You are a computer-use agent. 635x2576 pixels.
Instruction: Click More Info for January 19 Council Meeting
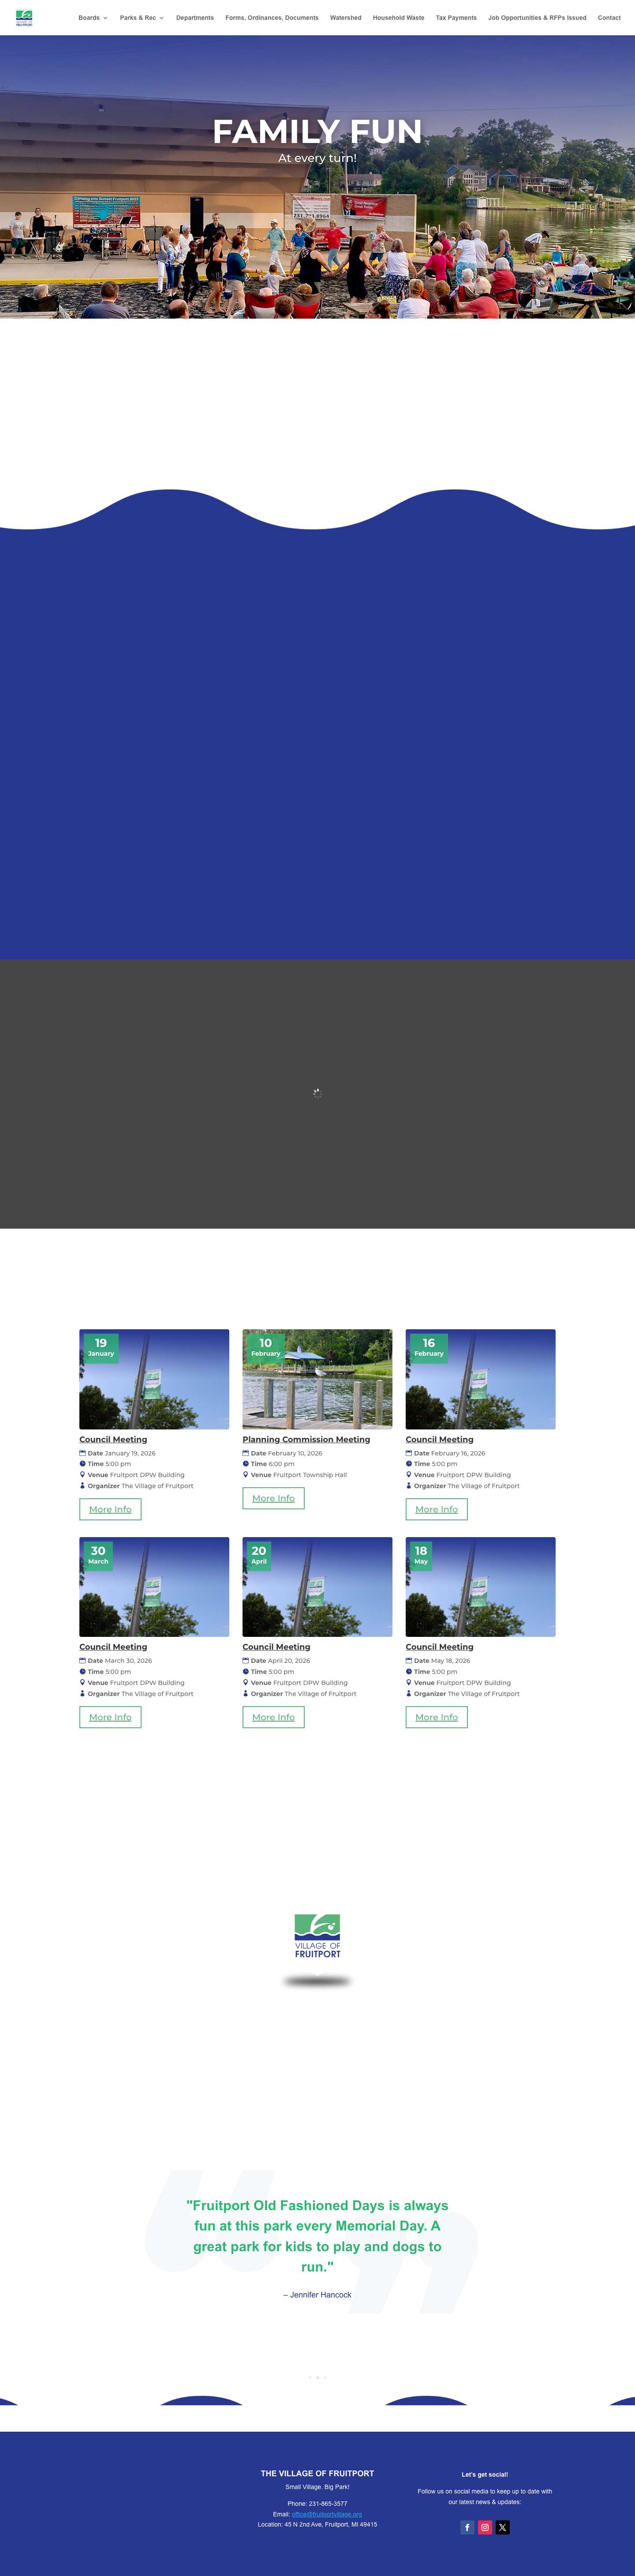pos(110,1509)
